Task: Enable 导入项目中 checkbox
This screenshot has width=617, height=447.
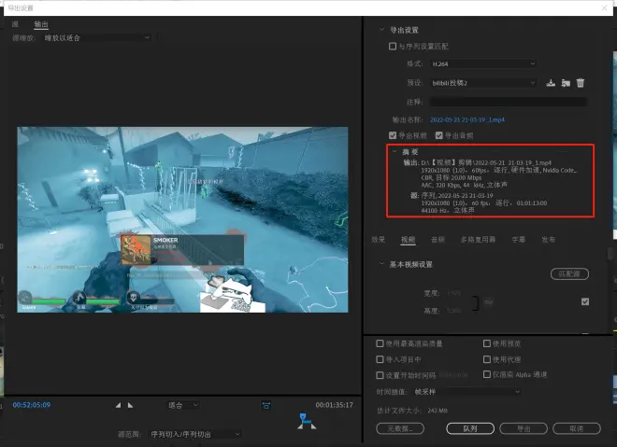Action: pos(380,359)
